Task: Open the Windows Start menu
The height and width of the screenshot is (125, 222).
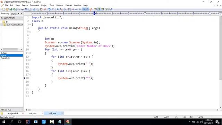Action: click(x=4, y=122)
